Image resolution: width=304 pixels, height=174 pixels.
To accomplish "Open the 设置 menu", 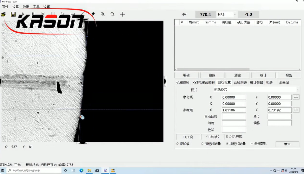I will click(x=47, y=7).
